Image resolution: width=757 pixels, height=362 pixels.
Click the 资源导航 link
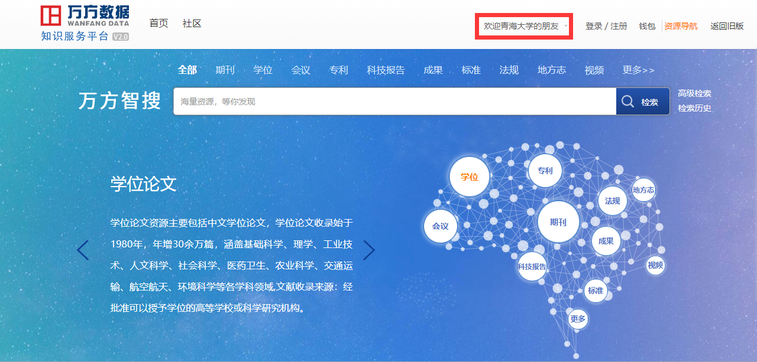(x=681, y=26)
